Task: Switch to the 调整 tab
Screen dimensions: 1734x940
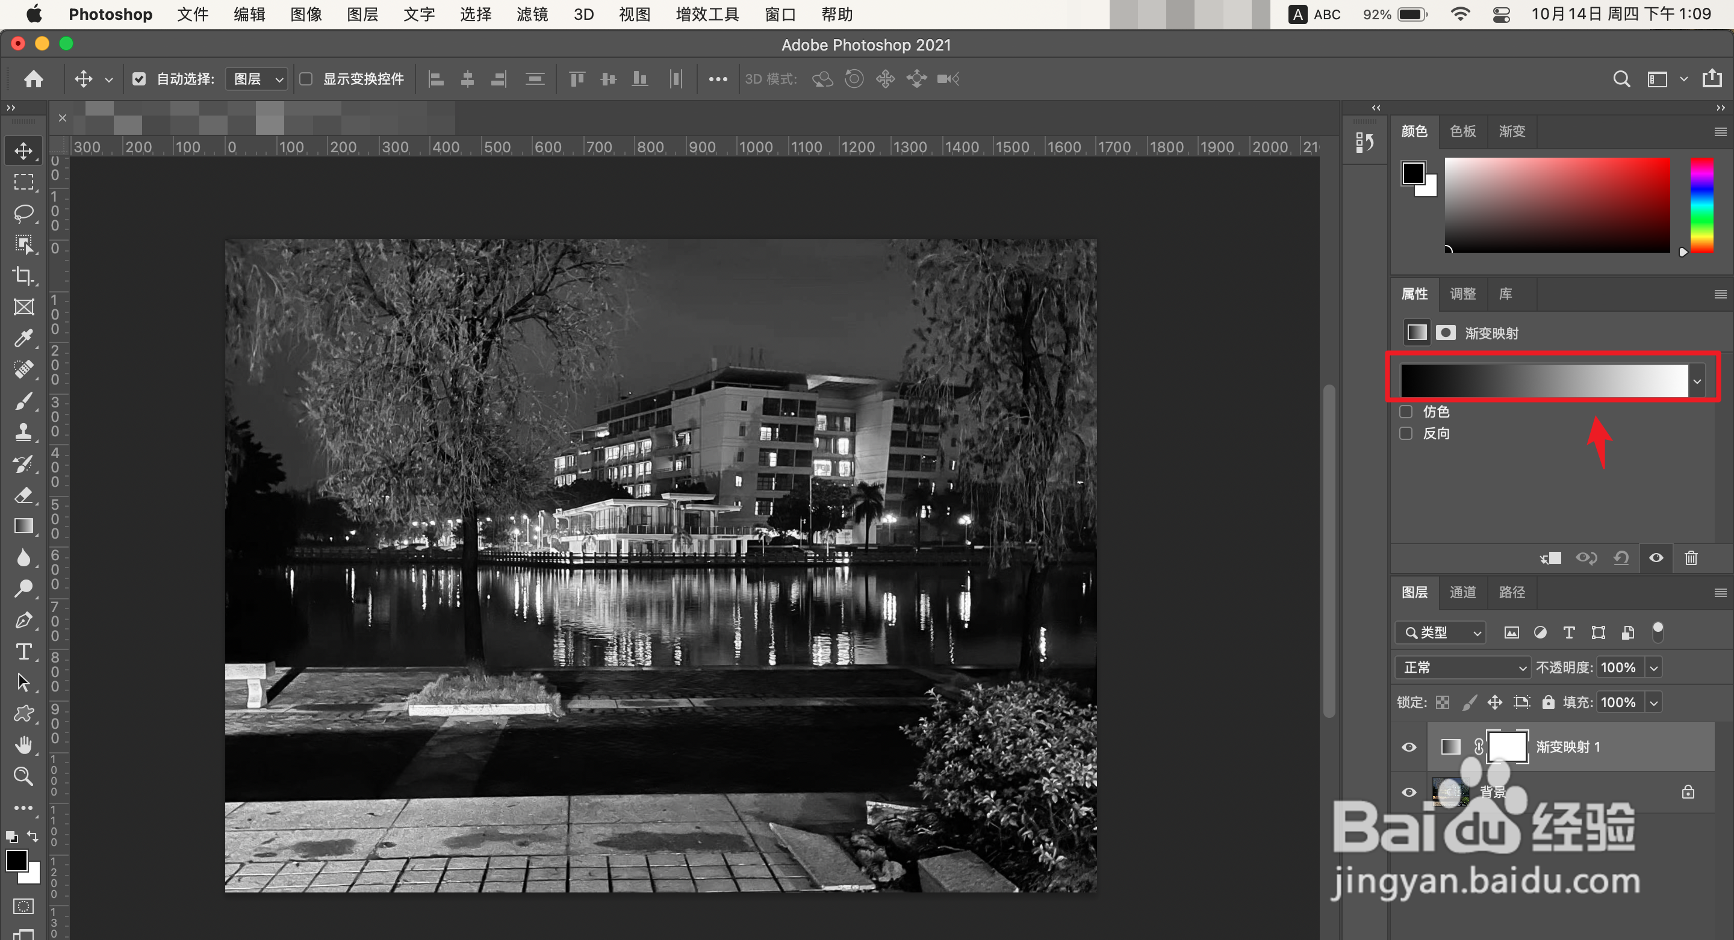Action: [x=1462, y=294]
